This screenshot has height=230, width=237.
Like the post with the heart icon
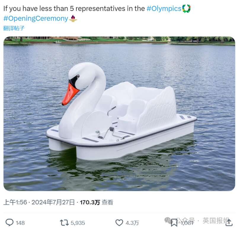point(119,223)
